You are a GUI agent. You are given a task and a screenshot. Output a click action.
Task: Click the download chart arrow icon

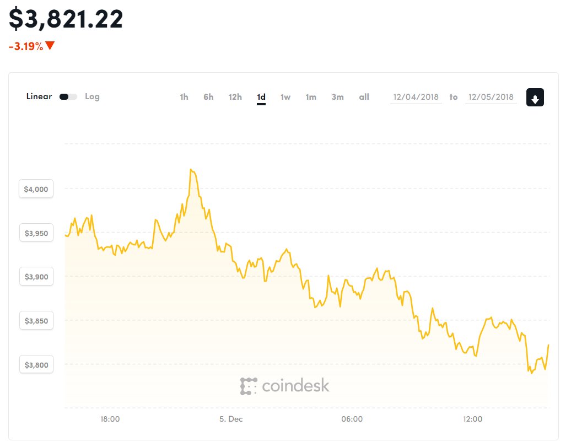pos(535,97)
